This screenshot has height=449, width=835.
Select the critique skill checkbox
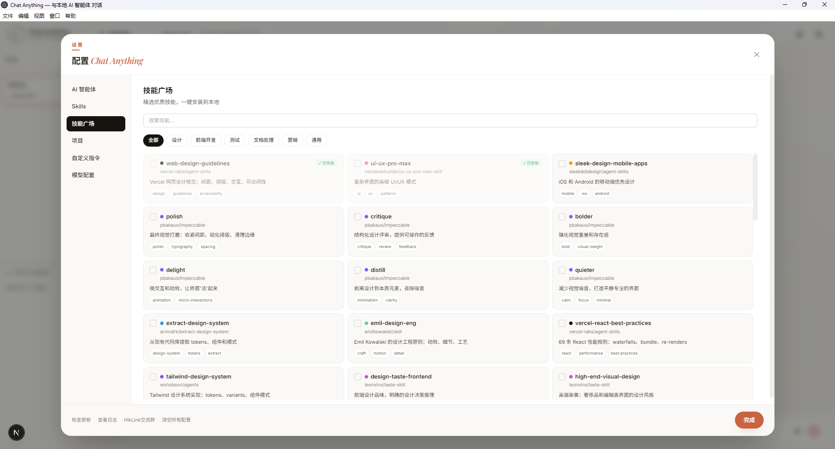point(358,217)
